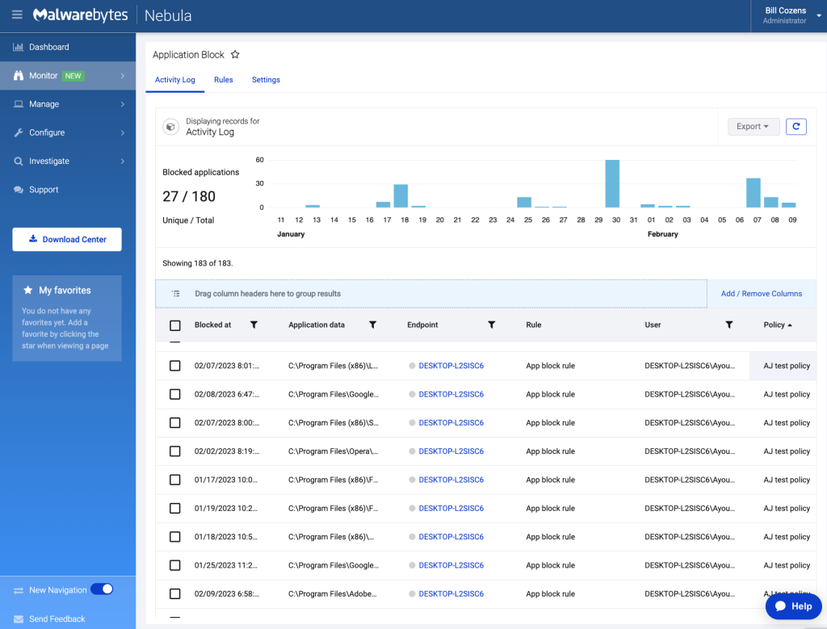Click Add / Remove Columns link
Image resolution: width=827 pixels, height=629 pixels.
[x=761, y=294]
